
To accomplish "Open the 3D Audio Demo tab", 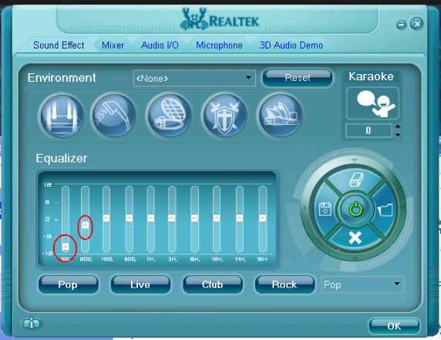I will (x=291, y=45).
